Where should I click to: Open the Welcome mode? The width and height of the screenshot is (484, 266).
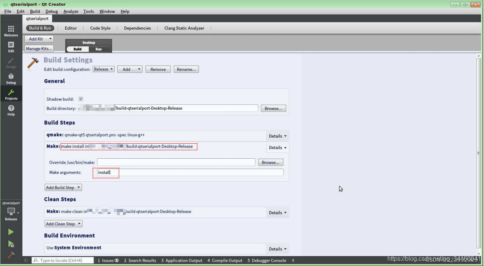[11, 31]
